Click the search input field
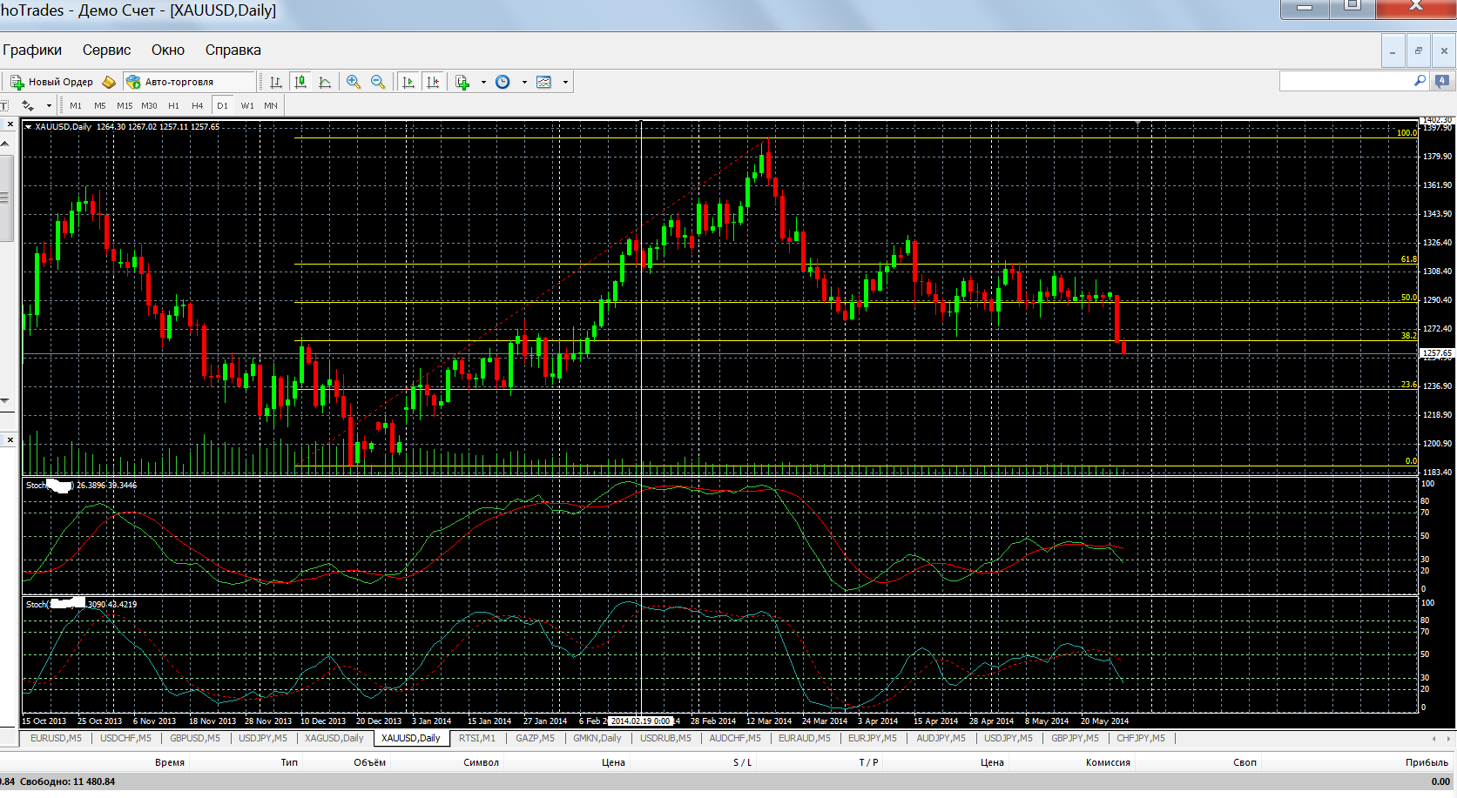Image resolution: width=1457 pixels, height=798 pixels. (x=1346, y=81)
